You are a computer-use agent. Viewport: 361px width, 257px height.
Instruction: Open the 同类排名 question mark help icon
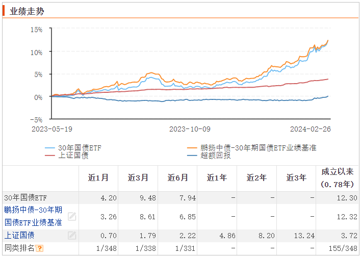point(40,248)
